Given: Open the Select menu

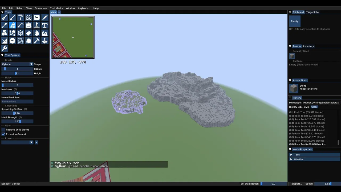Looking at the screenshot, I should 20,8.
